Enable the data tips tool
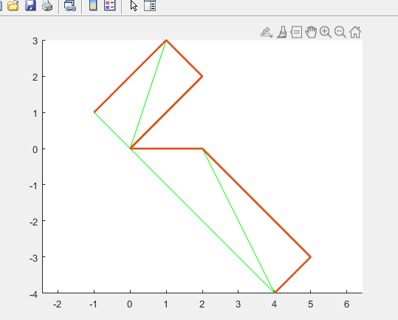The width and height of the screenshot is (398, 320). [x=296, y=33]
